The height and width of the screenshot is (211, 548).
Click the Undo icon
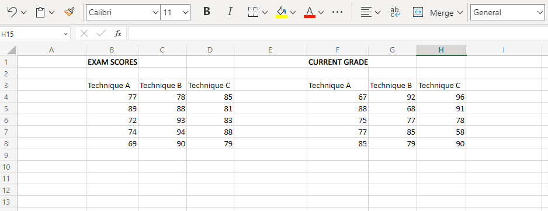point(12,13)
